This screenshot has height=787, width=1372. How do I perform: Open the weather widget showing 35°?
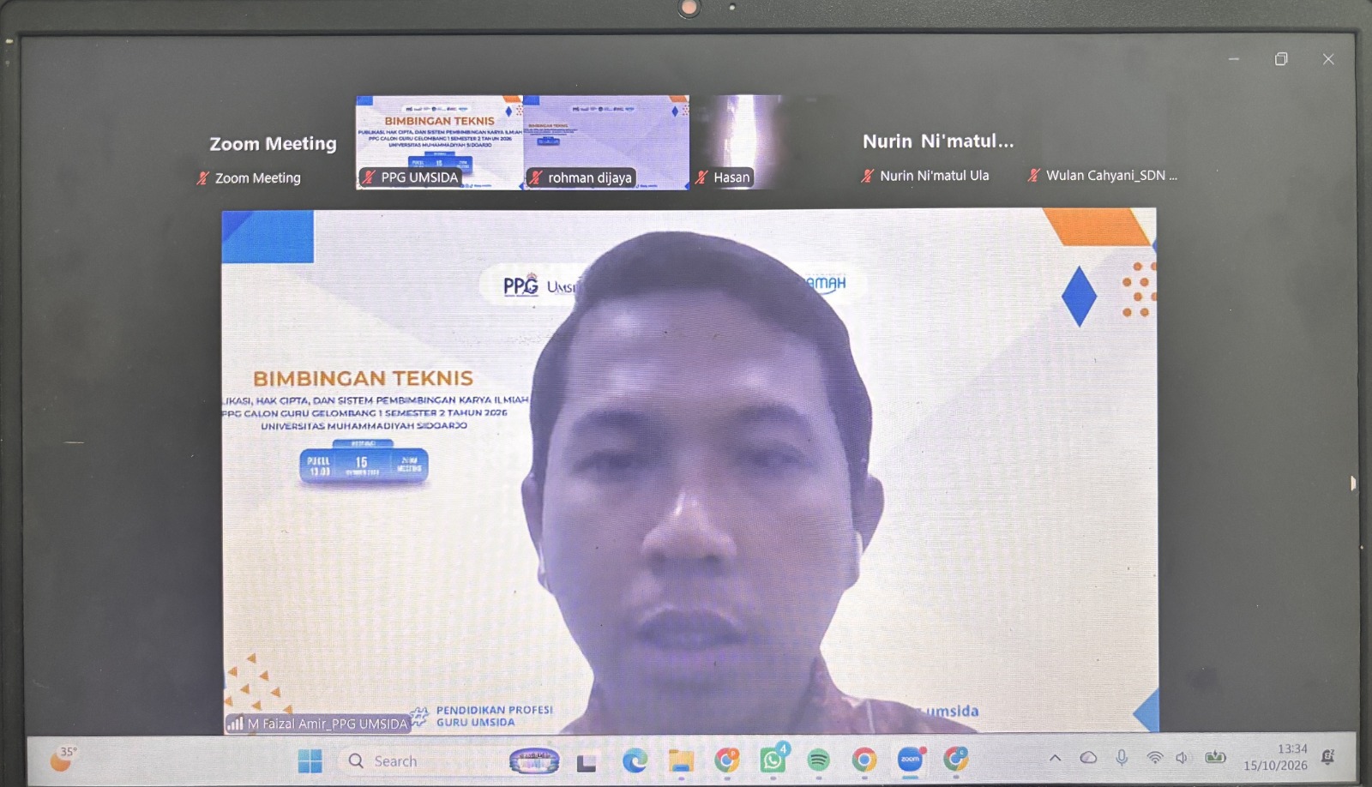pos(63,759)
